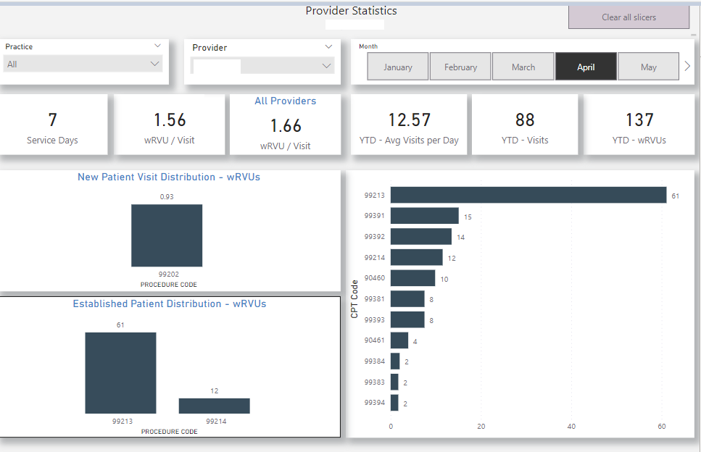Select April in the Month slicer

point(586,67)
